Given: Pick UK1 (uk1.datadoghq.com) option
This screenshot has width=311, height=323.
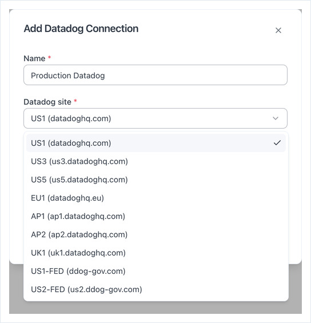Looking at the screenshot, I should (x=156, y=253).
